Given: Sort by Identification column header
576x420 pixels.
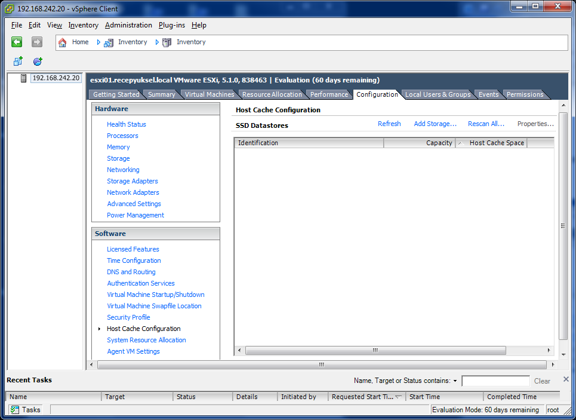Looking at the screenshot, I should (309, 143).
